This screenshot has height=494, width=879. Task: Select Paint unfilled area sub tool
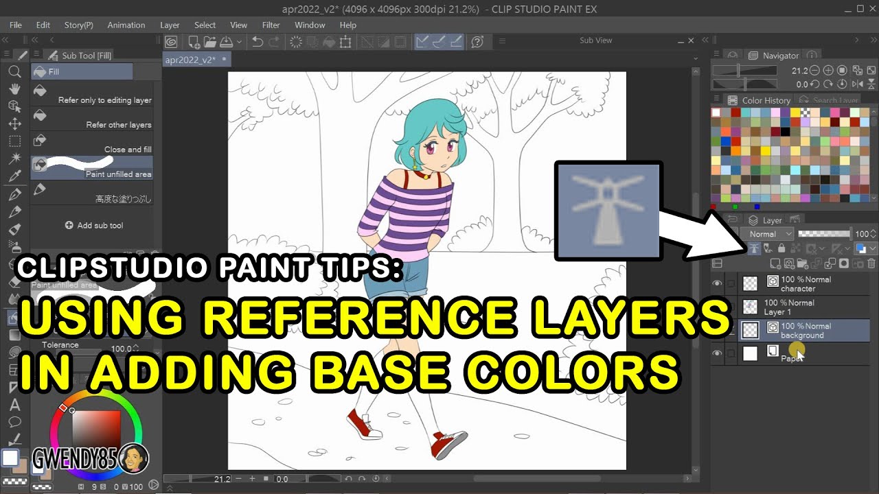(x=92, y=168)
